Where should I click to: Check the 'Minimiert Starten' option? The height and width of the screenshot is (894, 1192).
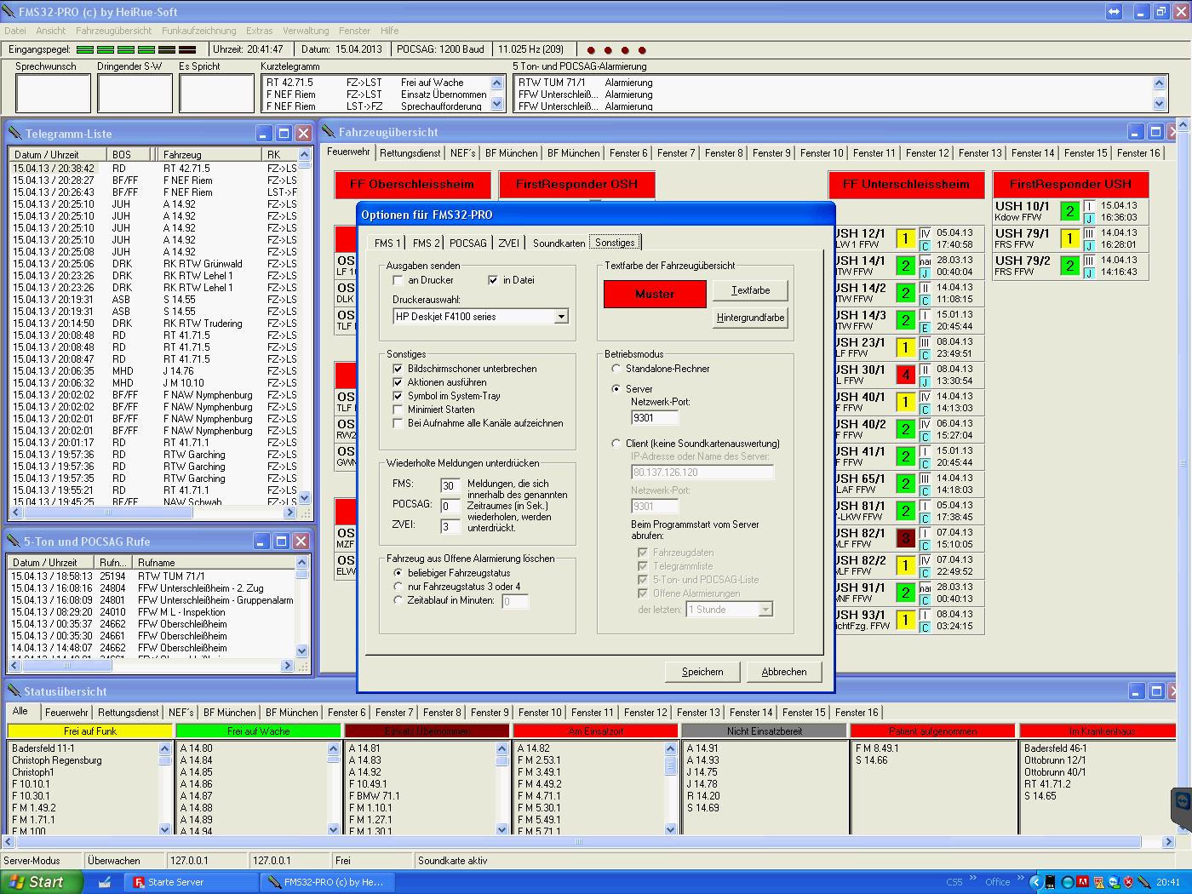point(398,410)
